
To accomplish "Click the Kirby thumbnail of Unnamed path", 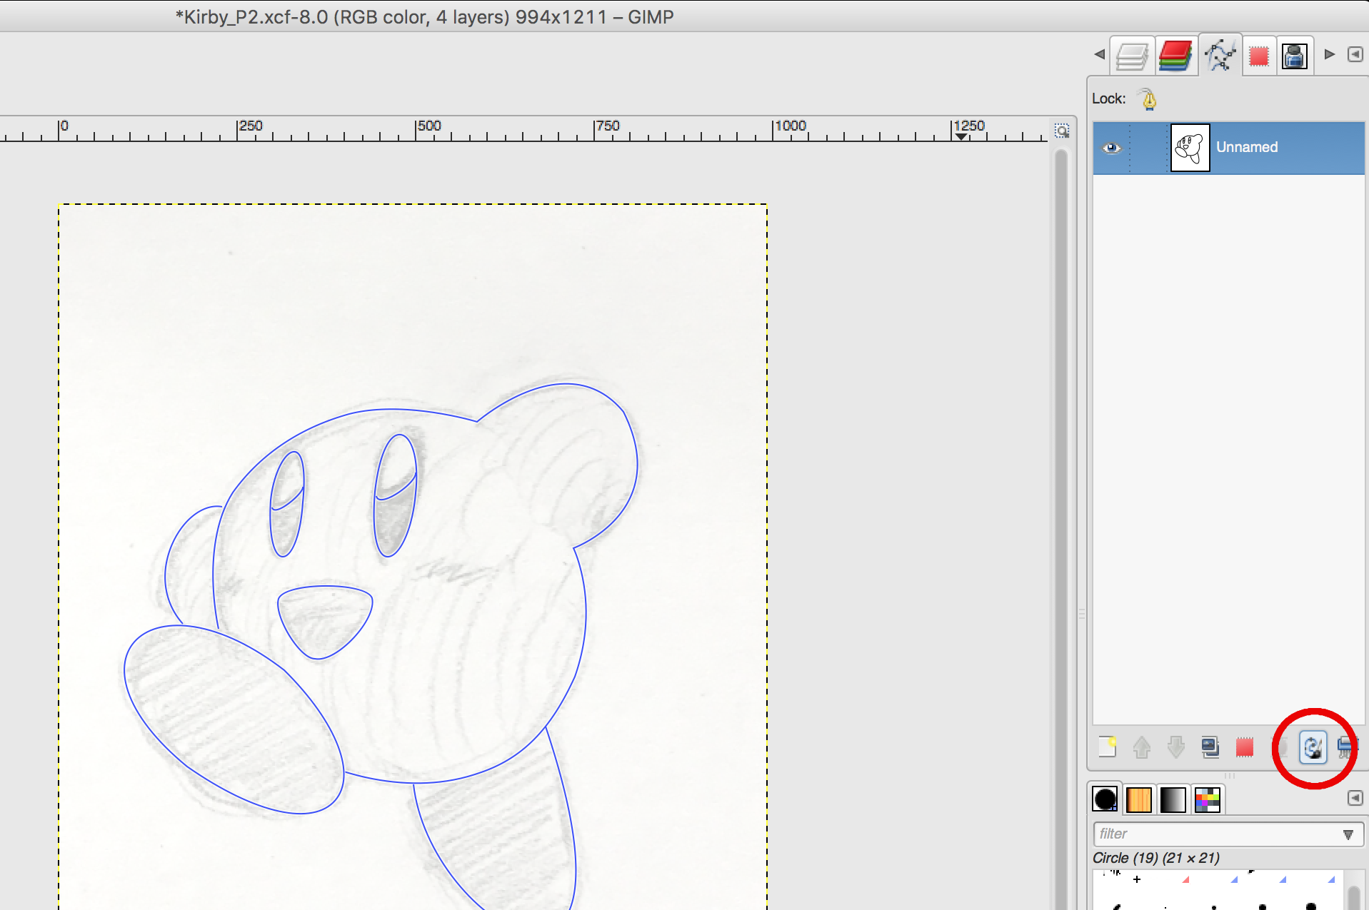I will [1190, 148].
